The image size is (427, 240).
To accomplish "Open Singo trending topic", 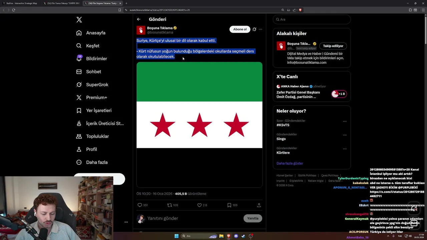I will [x=281, y=139].
